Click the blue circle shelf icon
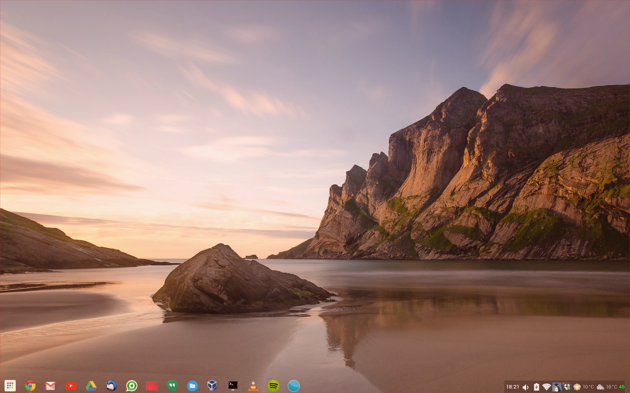 (x=294, y=386)
